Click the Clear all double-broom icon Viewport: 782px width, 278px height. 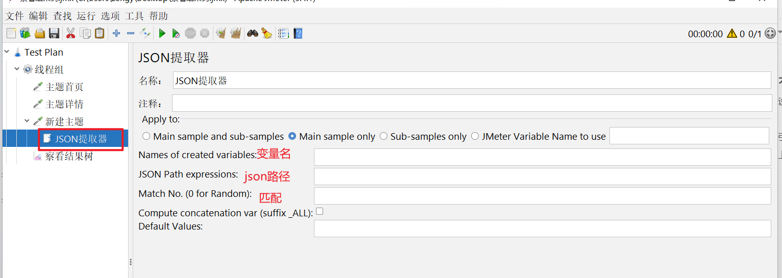(x=235, y=34)
